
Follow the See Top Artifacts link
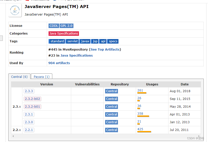[x=105, y=50]
